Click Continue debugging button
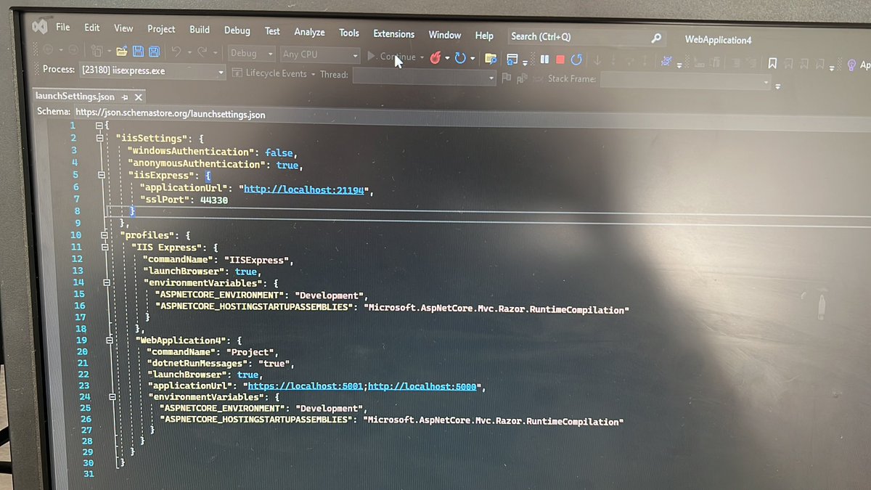This screenshot has height=490, width=871. point(391,56)
